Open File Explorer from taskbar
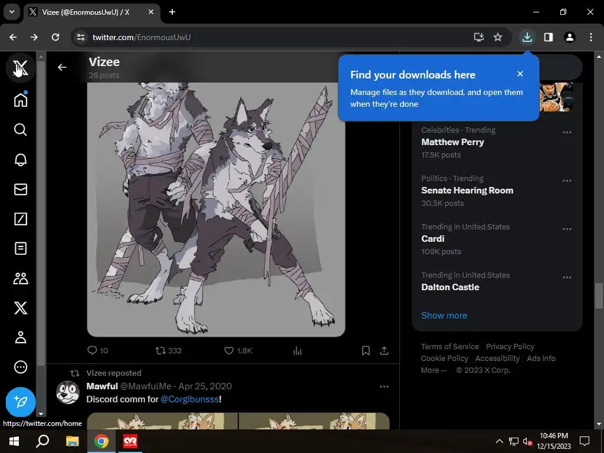 coord(72,441)
